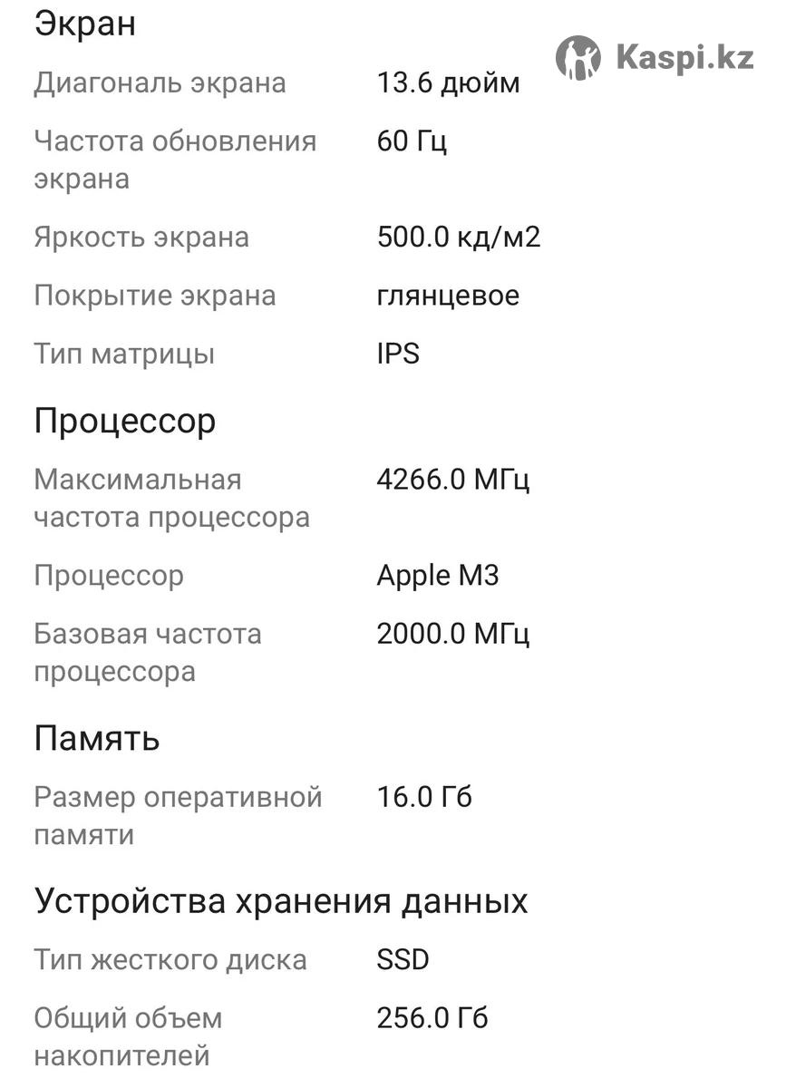786x1088 pixels.
Task: Tap the 60 Гц value
Action: pos(412,141)
